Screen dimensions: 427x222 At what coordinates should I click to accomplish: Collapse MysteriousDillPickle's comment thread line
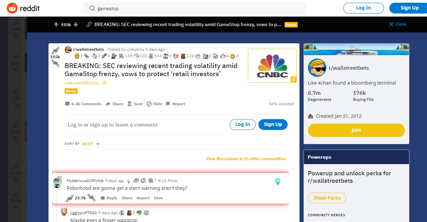[x=57, y=206]
